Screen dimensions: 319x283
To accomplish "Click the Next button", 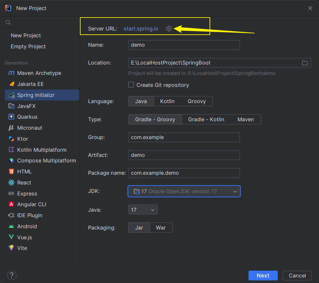I will [x=263, y=276].
